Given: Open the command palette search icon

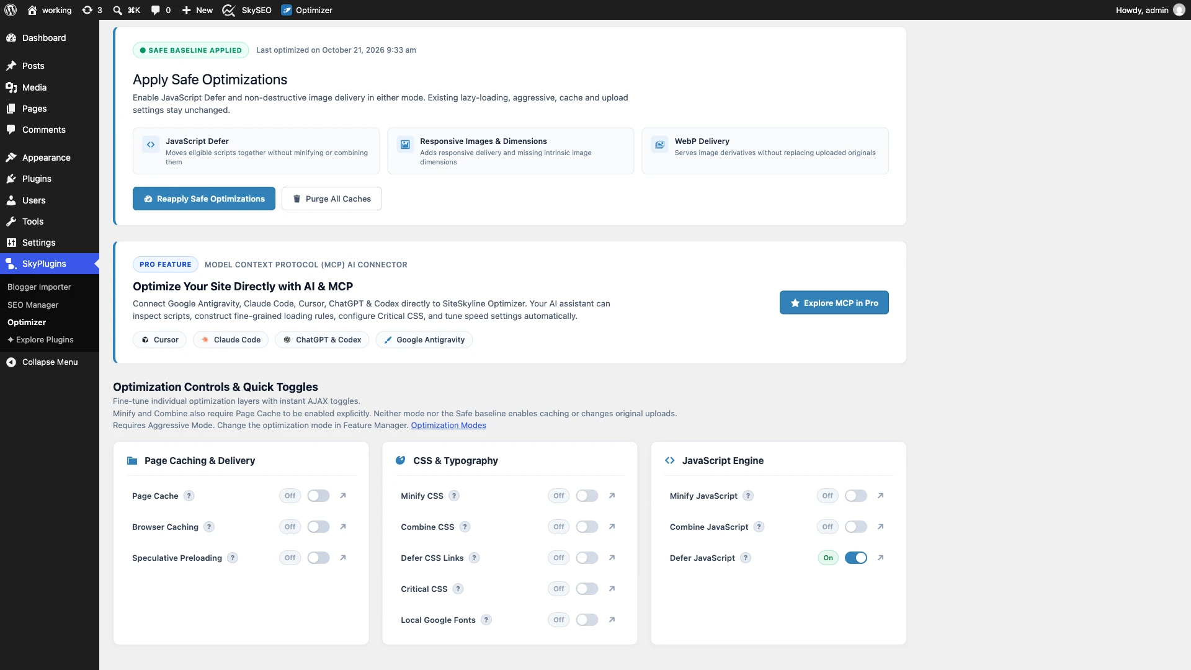Looking at the screenshot, I should [x=126, y=10].
